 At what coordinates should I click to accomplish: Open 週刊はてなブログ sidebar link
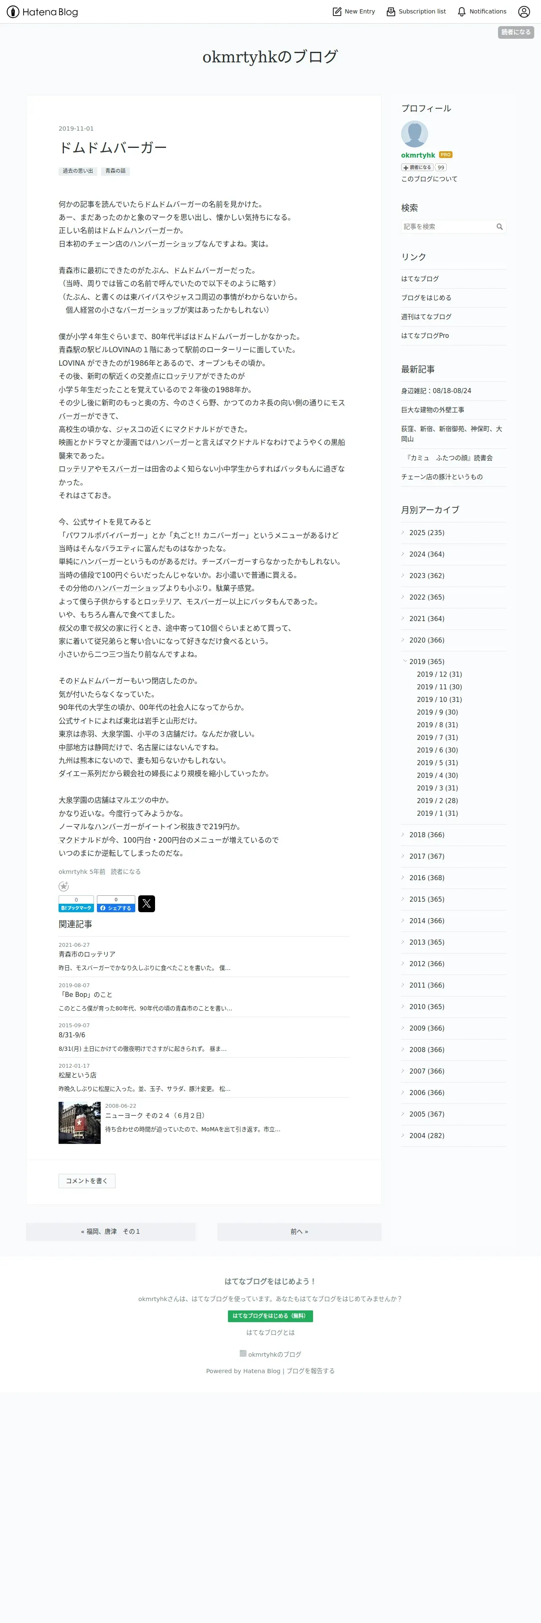click(426, 316)
